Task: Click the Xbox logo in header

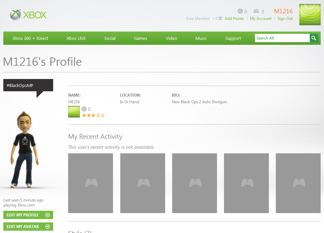Action: click(28, 15)
